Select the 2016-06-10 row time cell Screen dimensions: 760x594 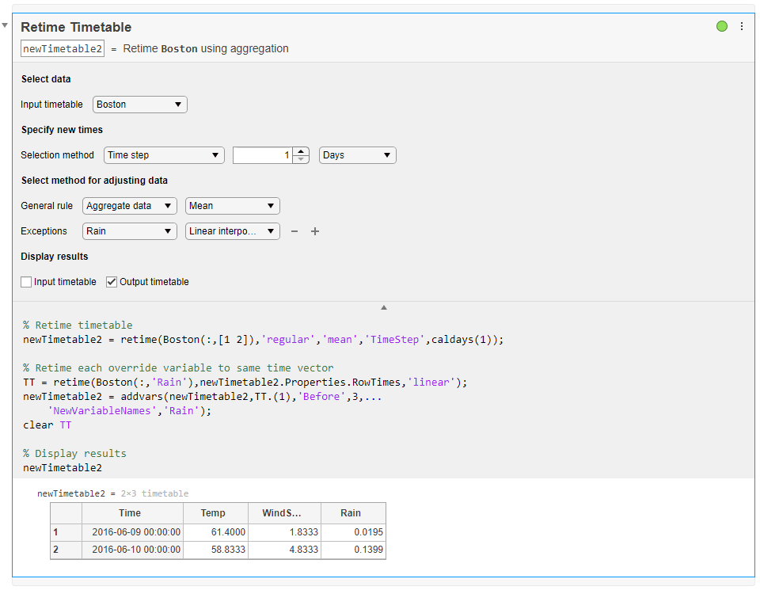135,550
